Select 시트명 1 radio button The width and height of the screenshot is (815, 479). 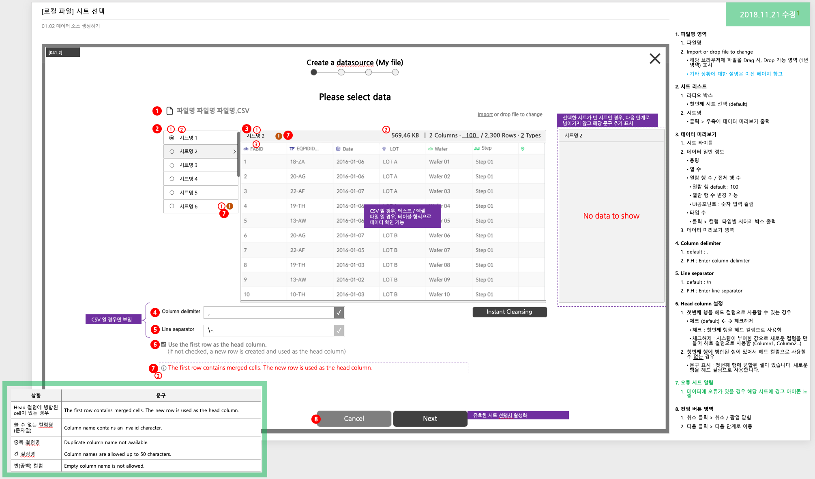coord(172,138)
